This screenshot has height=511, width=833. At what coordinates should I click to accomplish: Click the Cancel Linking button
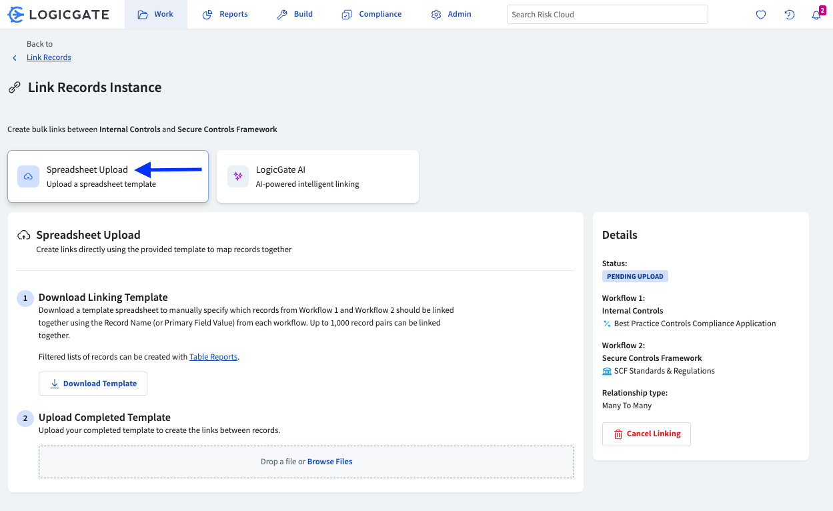646,434
